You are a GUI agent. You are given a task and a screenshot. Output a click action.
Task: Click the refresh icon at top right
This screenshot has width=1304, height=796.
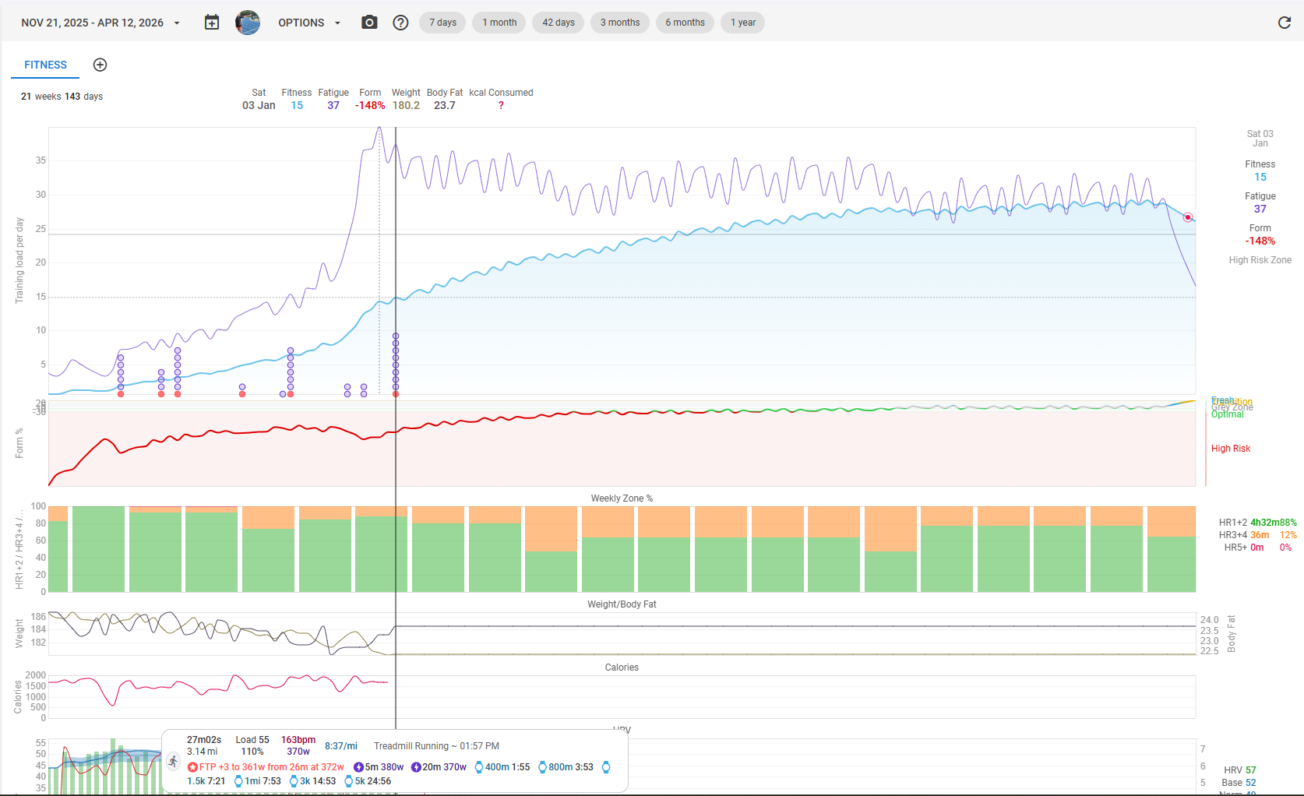coord(1285,23)
